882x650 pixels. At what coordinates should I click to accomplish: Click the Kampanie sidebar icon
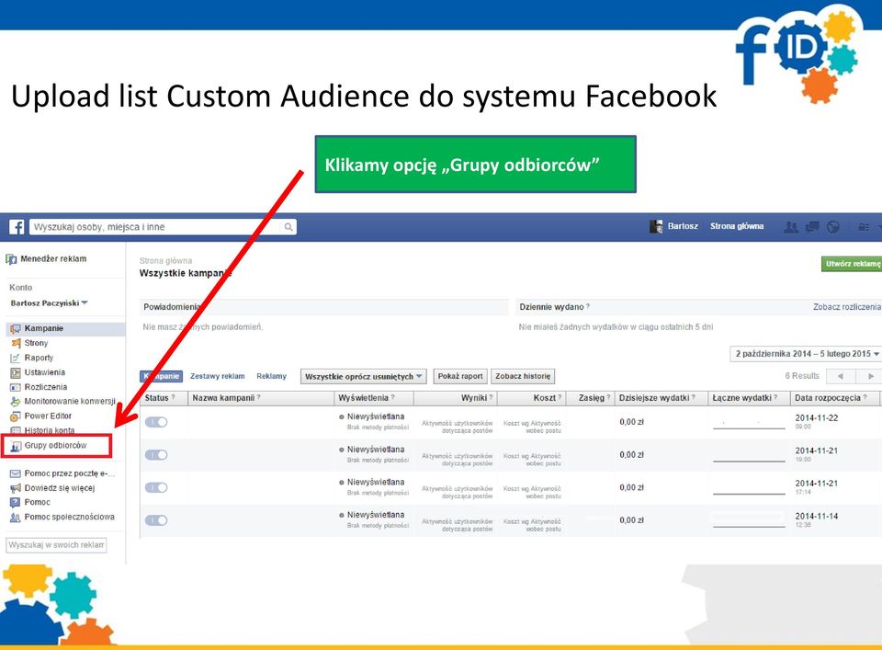click(16, 328)
